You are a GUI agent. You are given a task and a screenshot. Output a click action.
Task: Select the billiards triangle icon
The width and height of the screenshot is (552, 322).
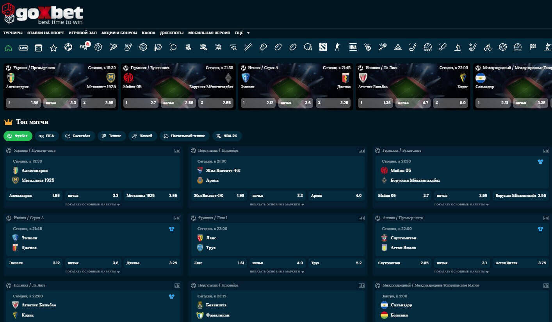coord(398,47)
